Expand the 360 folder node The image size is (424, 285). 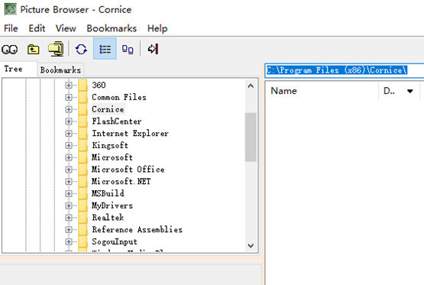69,85
